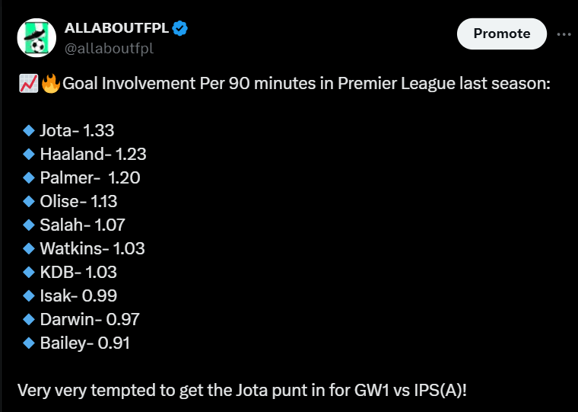Click the Promote button
Viewport: 578px width, 412px height.
click(501, 34)
